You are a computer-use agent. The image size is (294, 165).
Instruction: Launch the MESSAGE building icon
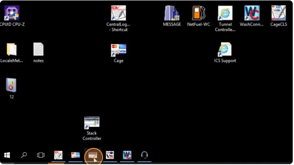172,13
